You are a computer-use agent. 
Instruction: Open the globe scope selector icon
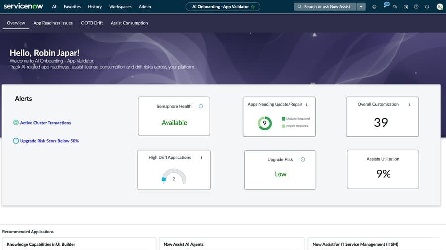(x=374, y=7)
